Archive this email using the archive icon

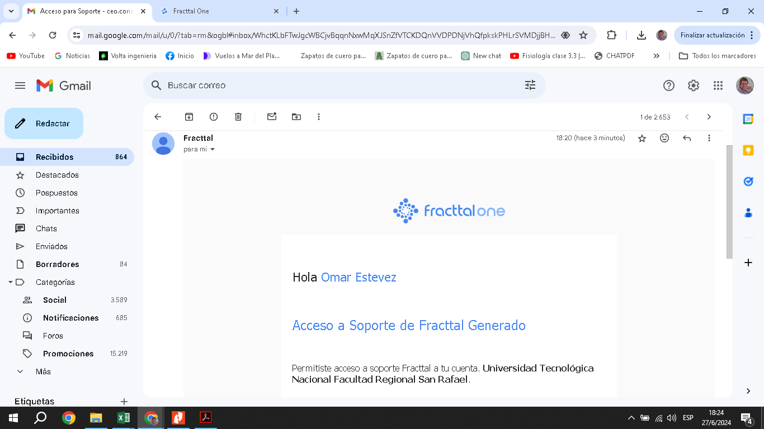pos(189,117)
